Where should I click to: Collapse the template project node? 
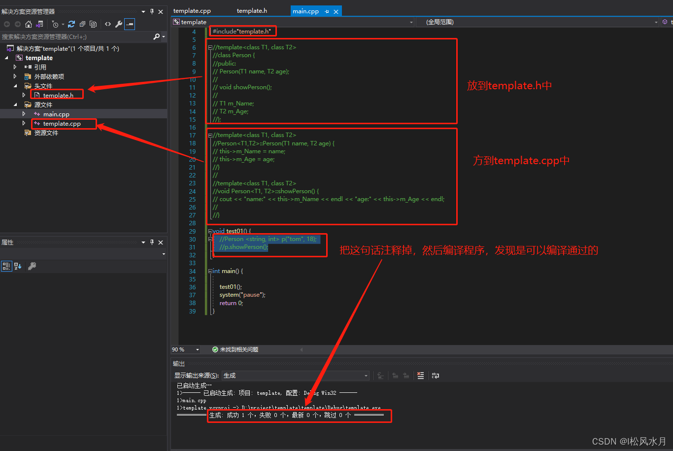(6, 58)
